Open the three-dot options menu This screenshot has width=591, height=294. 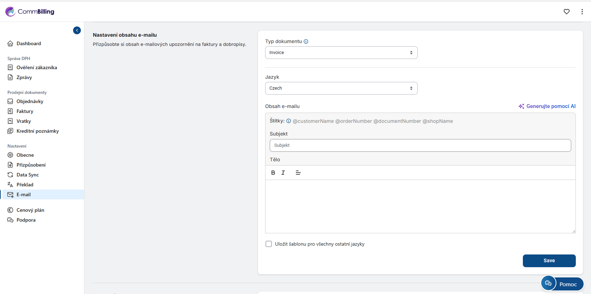click(582, 12)
